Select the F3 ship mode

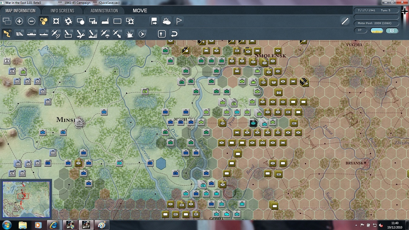coord(31,34)
